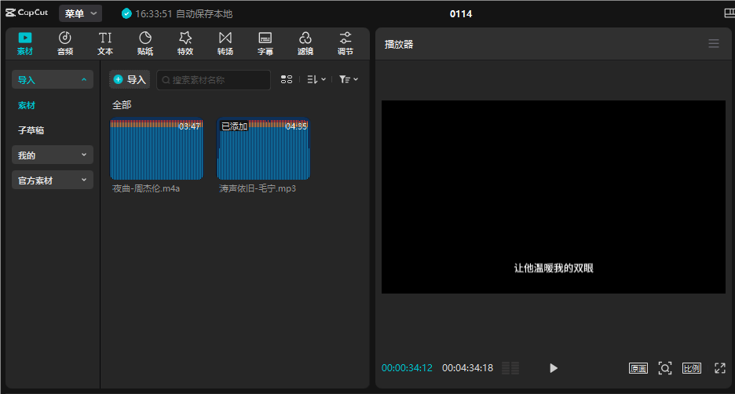Click the 夜曲-周杰伦.m4a file name
This screenshot has width=735, height=394.
click(146, 188)
